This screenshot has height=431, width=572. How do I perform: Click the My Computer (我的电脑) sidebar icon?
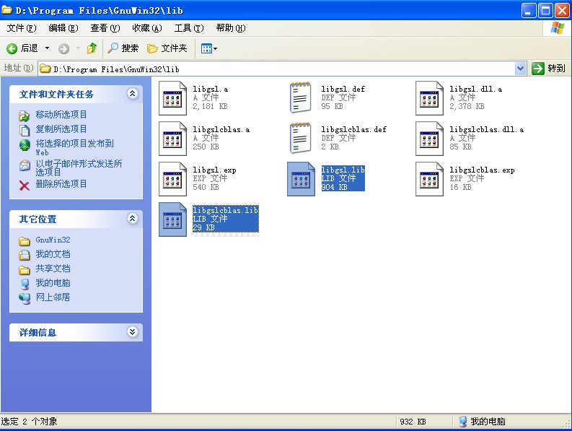coord(25,284)
